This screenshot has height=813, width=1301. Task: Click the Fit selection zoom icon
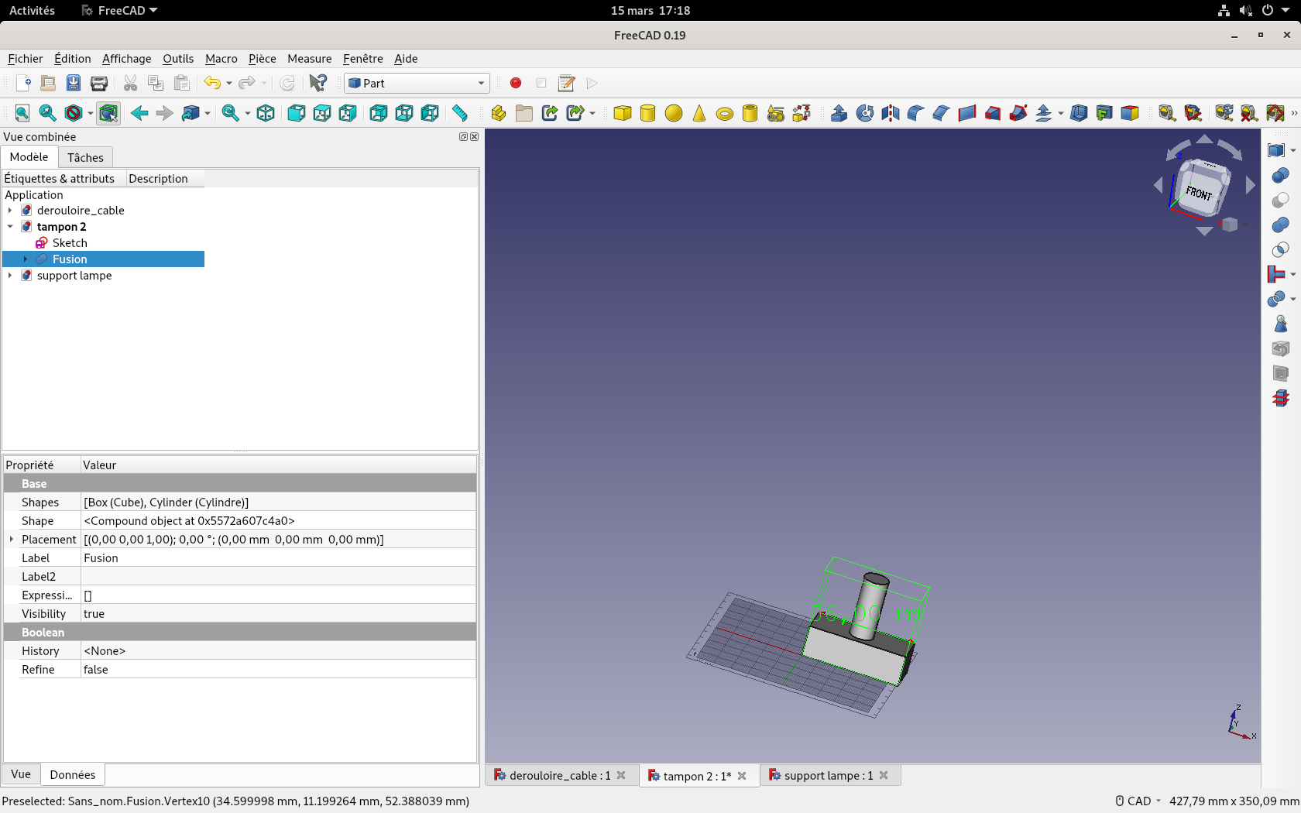coord(47,113)
